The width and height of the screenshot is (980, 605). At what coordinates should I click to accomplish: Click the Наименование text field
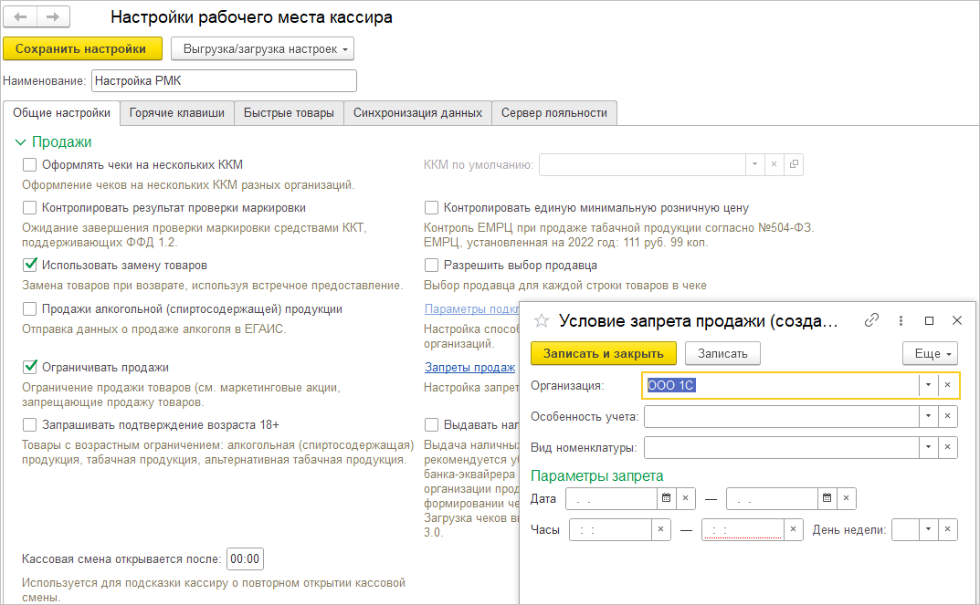(224, 80)
